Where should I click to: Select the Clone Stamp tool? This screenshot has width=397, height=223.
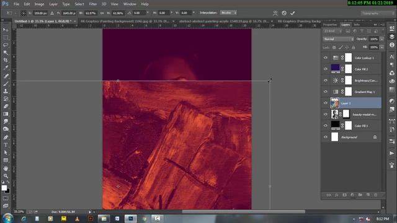(x=6, y=91)
